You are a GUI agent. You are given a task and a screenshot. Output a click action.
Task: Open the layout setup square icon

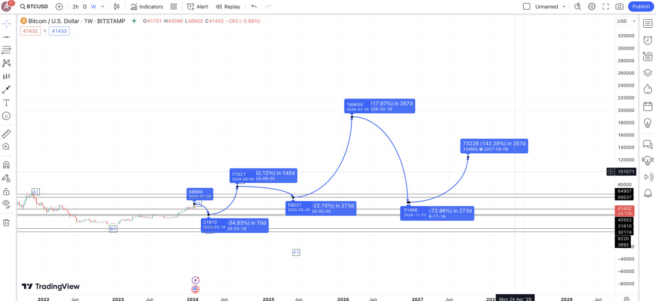[527, 6]
